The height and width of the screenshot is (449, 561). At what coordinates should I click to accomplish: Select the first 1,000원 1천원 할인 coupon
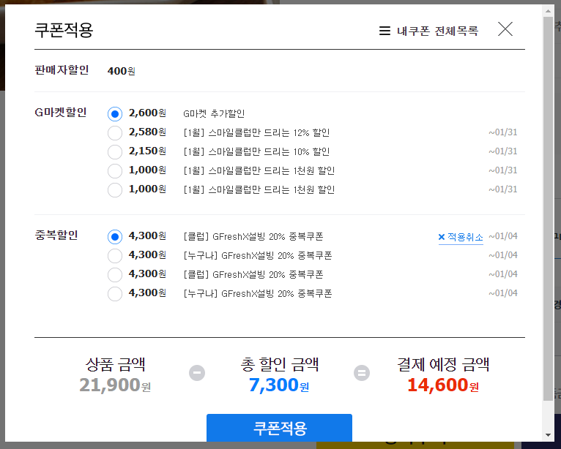coord(115,170)
